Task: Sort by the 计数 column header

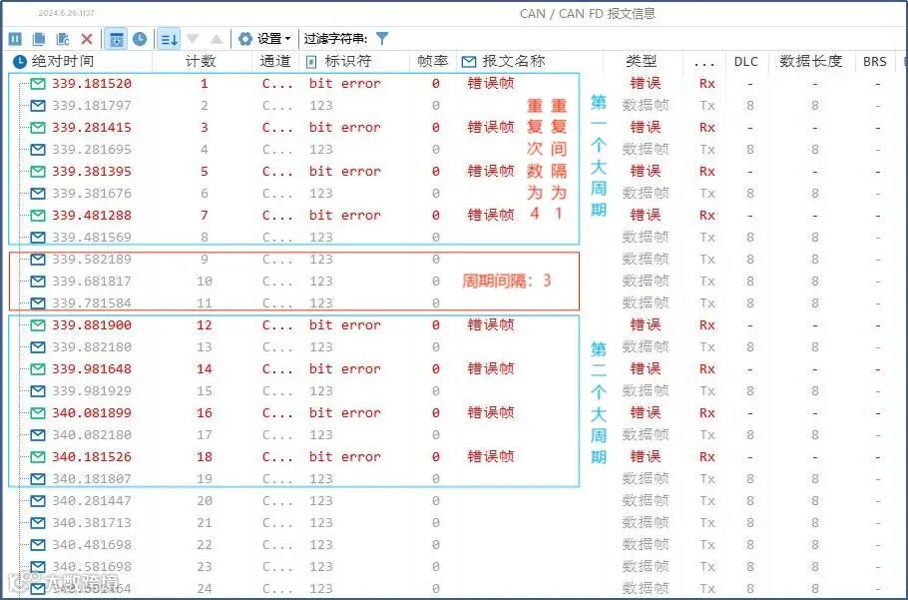Action: 201,61
